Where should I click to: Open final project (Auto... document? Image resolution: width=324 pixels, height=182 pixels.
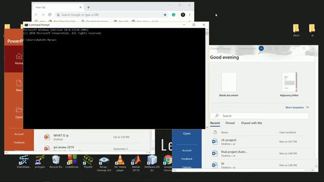(x=259, y=153)
